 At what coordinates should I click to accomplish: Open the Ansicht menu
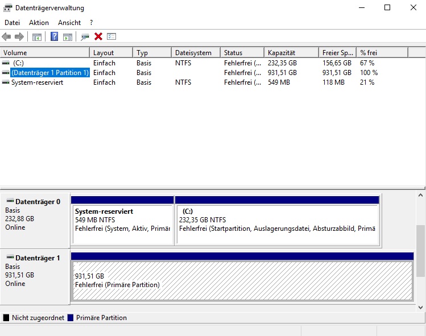point(69,23)
